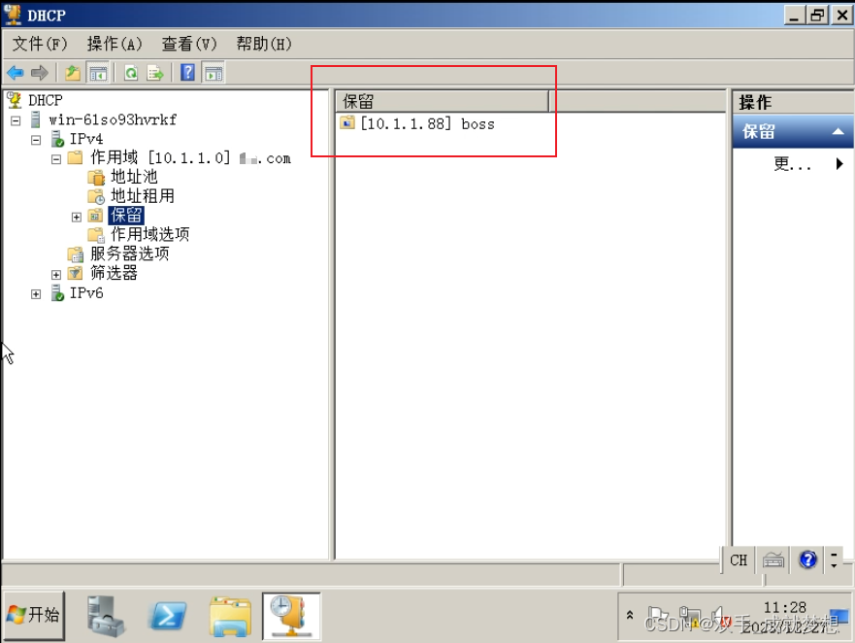Open the 开始 Start menu
Image resolution: width=855 pixels, height=643 pixels.
coord(34,616)
